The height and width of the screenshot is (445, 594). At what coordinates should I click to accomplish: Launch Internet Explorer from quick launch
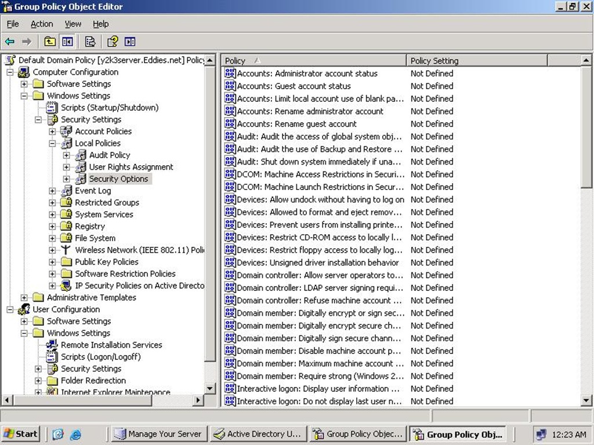click(76, 434)
